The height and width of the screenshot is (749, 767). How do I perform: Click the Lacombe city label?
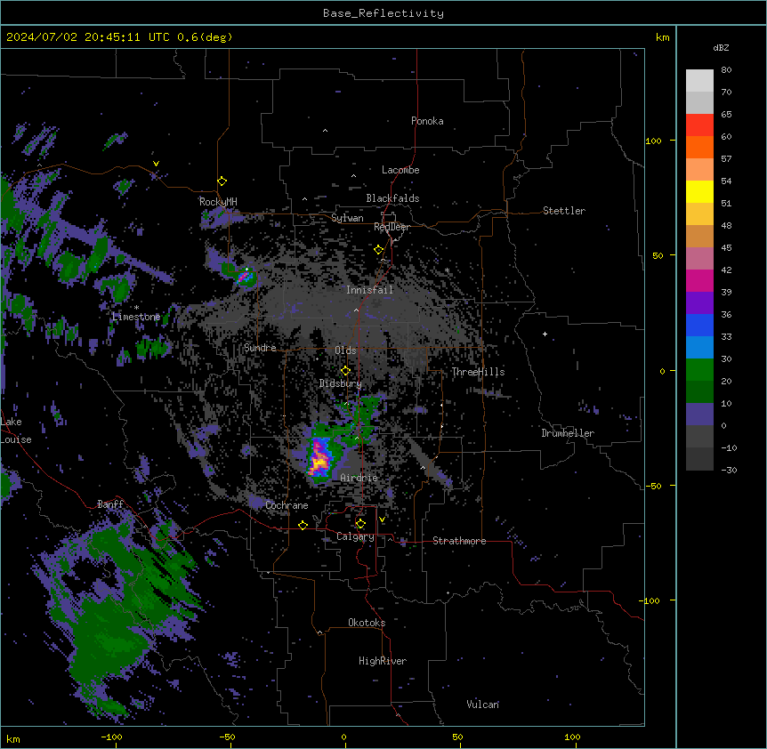pos(400,170)
